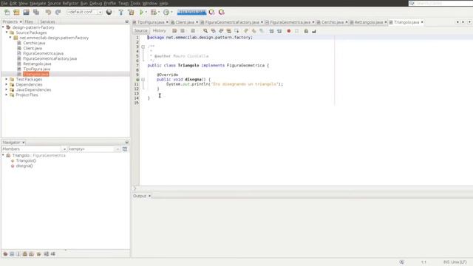Open the Debug menu

(x=95, y=3)
